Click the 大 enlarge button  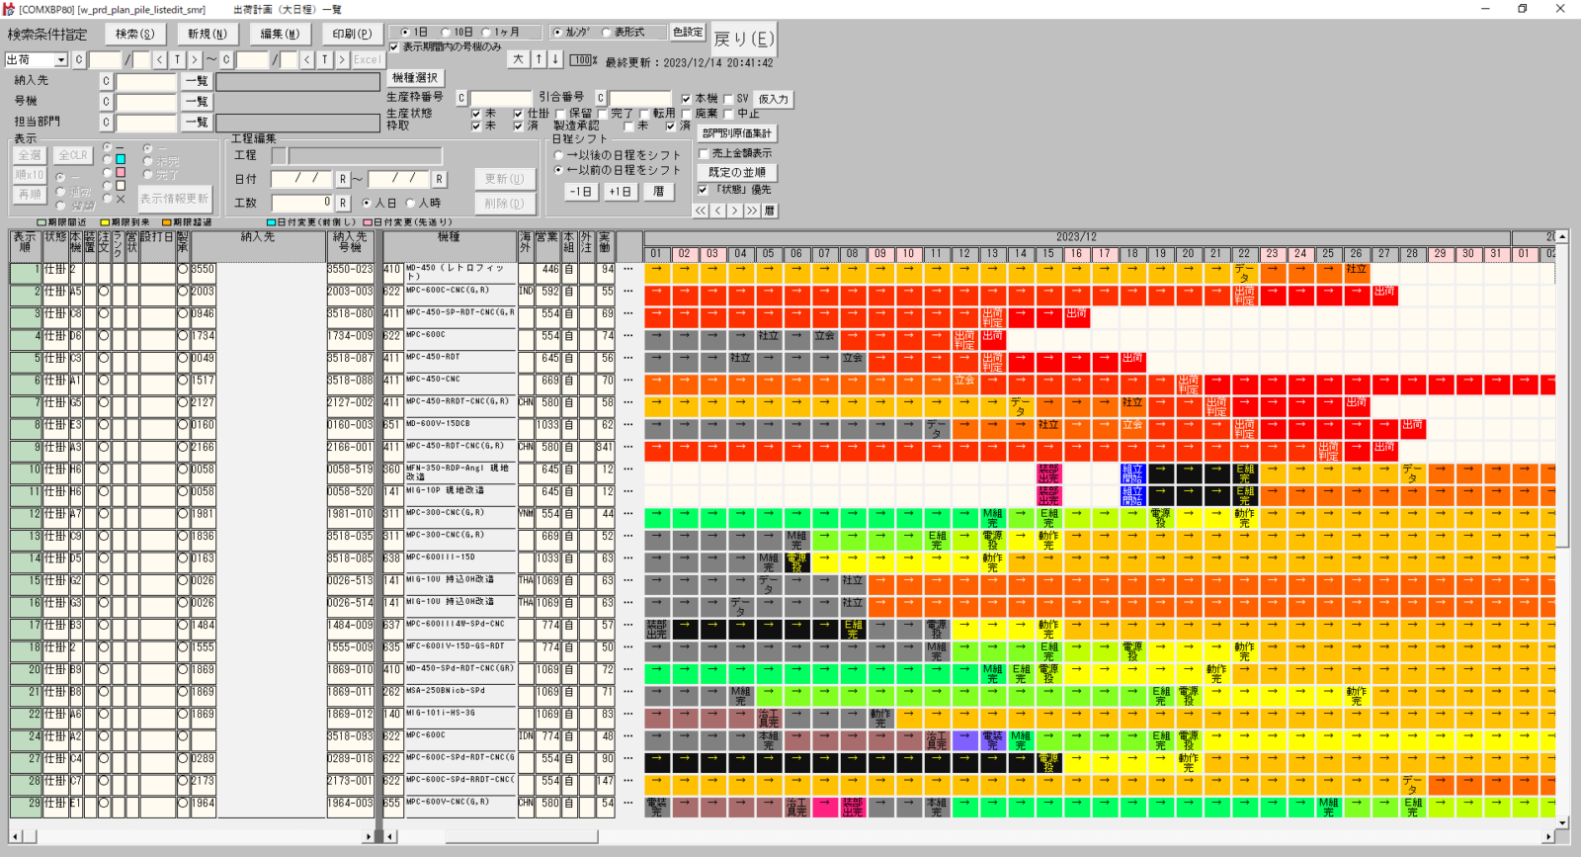click(519, 59)
